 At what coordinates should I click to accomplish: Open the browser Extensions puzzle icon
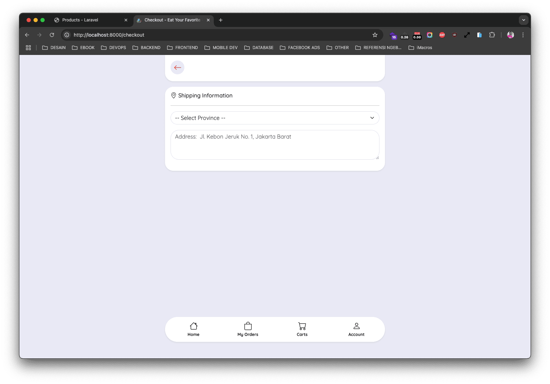(492, 35)
